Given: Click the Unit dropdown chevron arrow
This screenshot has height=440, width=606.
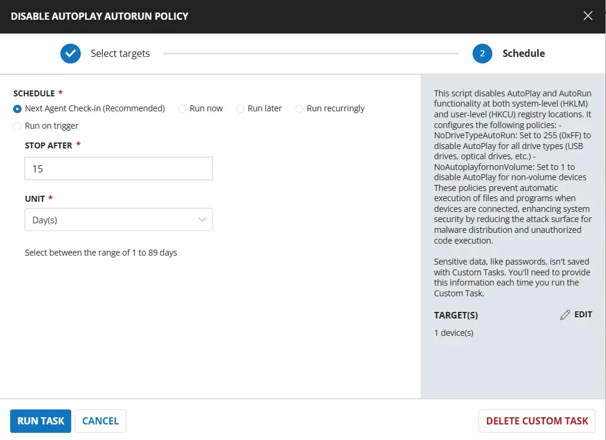Looking at the screenshot, I should point(202,220).
